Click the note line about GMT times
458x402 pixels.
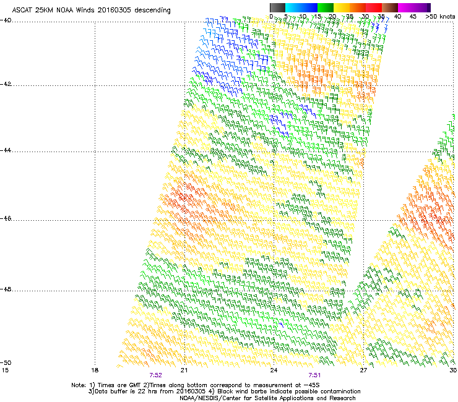tap(196, 385)
